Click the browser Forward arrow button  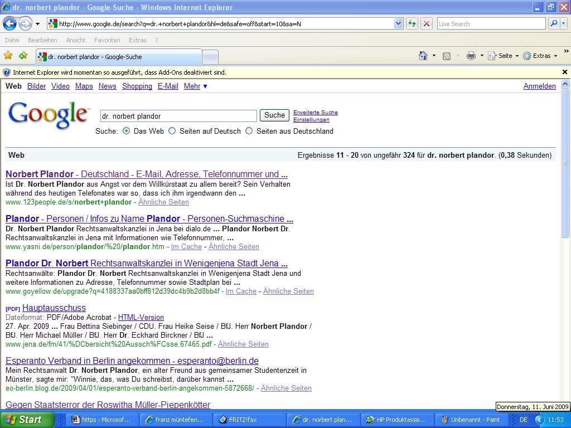point(26,24)
